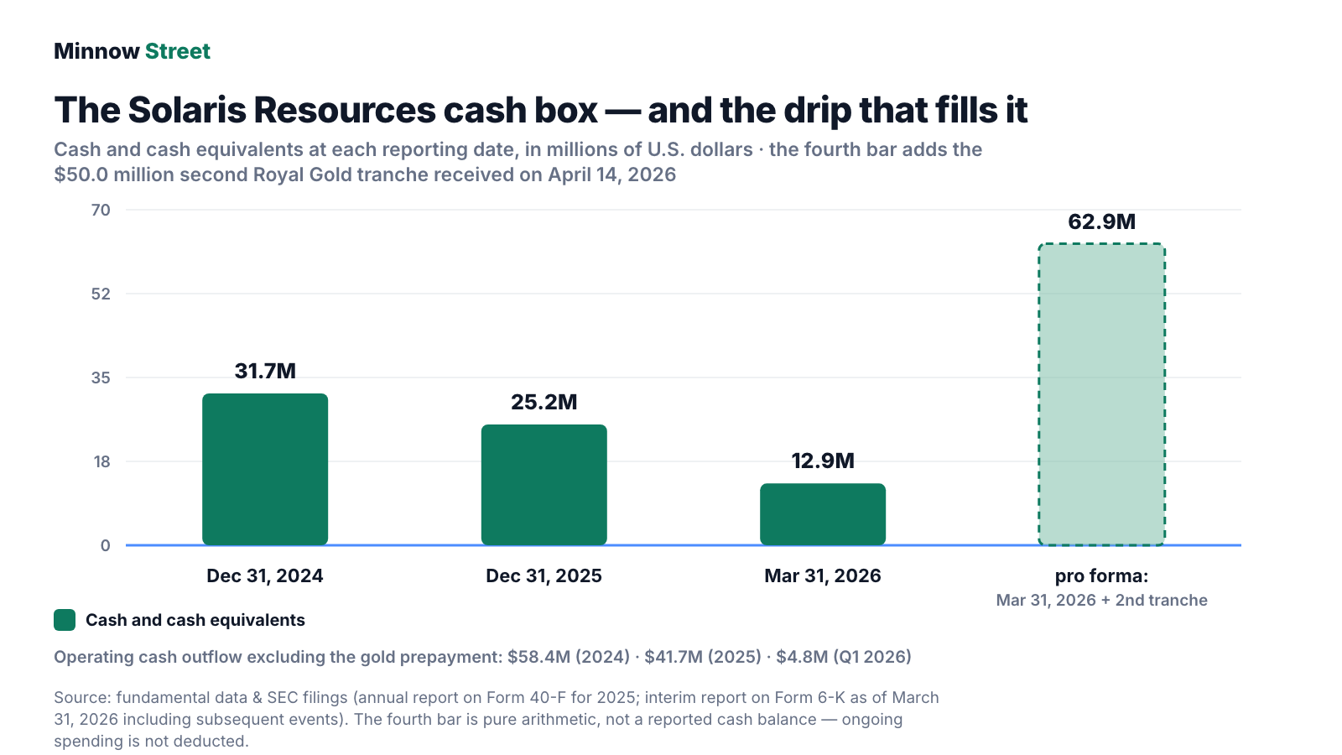Click the 25.2M value label
Image resolution: width=1342 pixels, height=755 pixels.
coord(544,402)
